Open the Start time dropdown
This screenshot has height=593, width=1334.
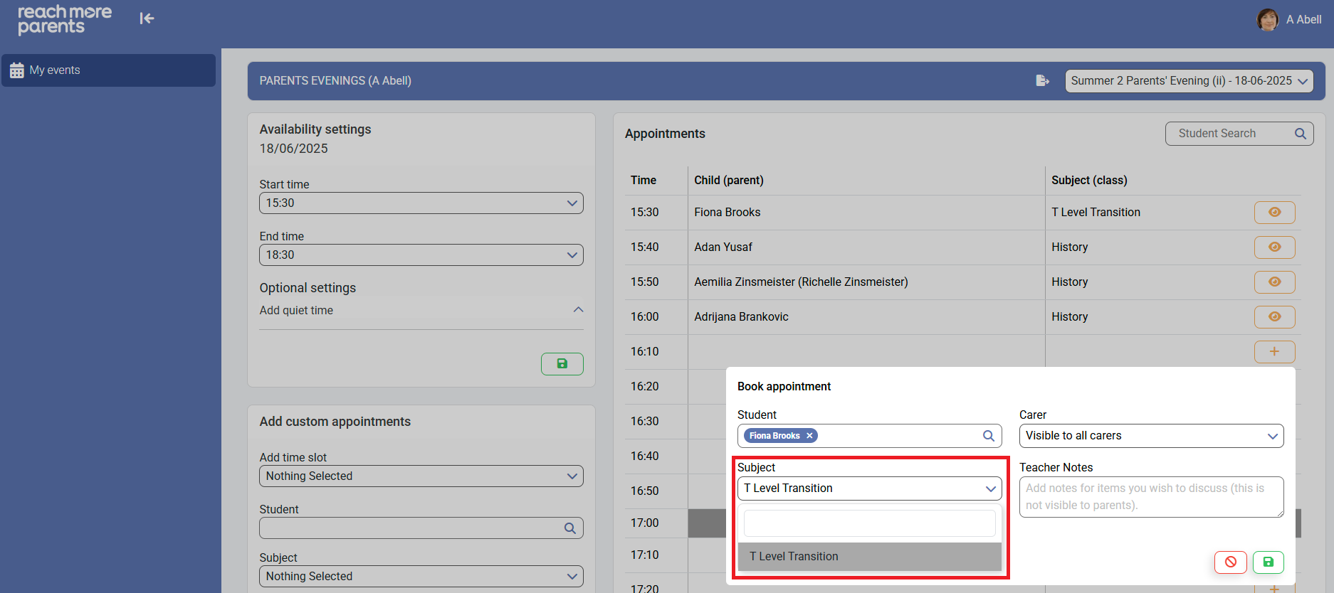point(421,203)
